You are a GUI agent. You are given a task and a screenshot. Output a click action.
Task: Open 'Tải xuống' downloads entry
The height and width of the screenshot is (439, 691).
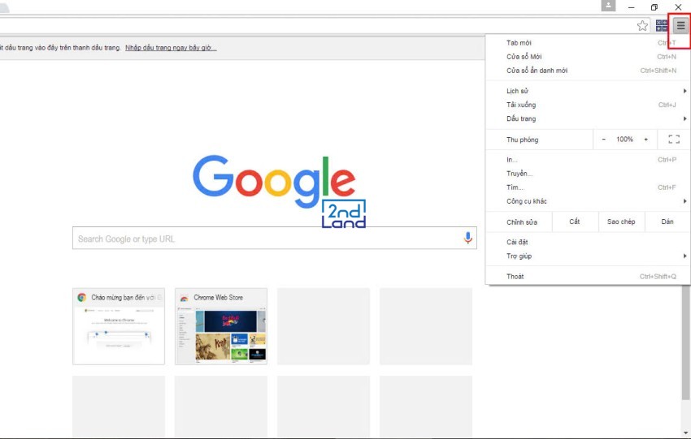pyautogui.click(x=589, y=105)
